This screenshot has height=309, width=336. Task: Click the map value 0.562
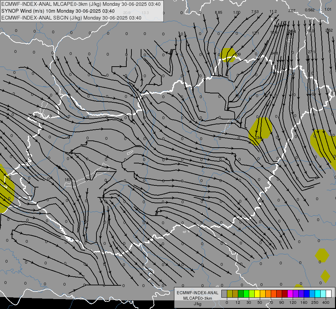(310, 10)
